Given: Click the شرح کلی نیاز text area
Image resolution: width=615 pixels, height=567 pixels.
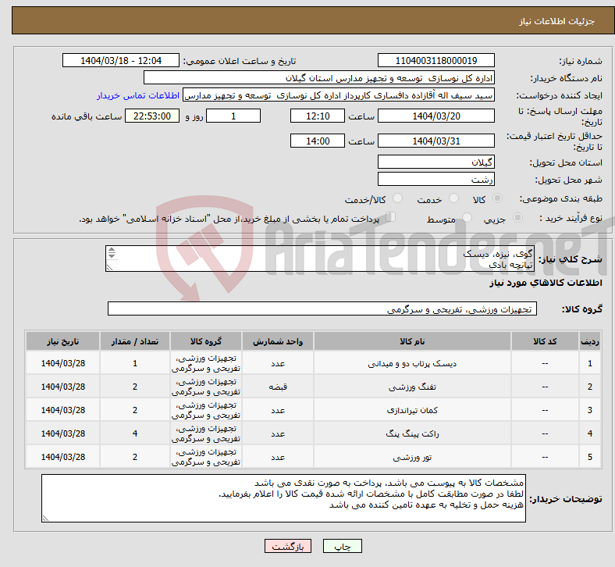Looking at the screenshot, I should pos(320,259).
